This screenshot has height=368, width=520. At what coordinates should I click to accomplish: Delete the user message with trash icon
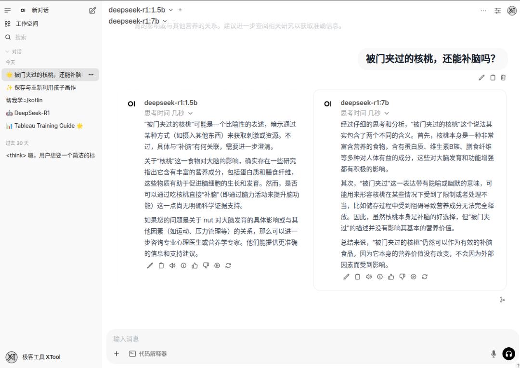503,78
